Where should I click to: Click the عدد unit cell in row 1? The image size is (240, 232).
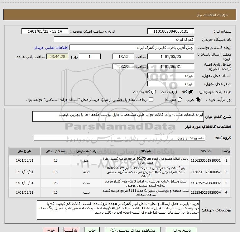(x=86, y=160)
